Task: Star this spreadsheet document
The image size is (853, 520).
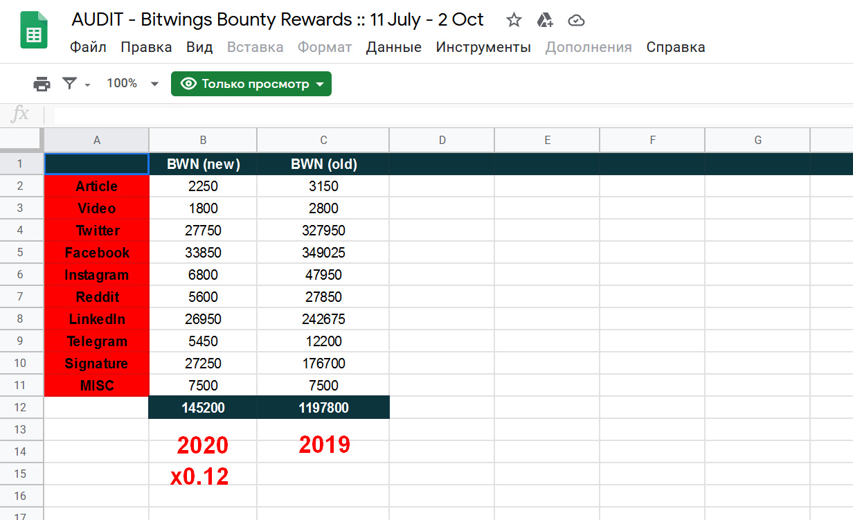Action: [x=514, y=20]
